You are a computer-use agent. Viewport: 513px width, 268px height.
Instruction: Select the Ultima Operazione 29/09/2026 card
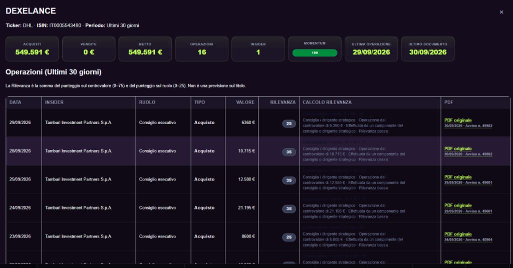point(371,49)
